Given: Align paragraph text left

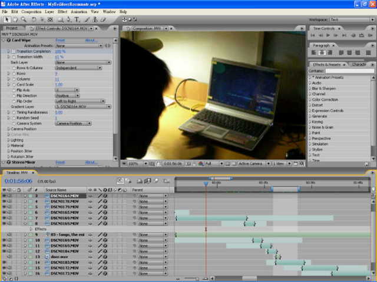Looking at the screenshot, I should (314, 52).
